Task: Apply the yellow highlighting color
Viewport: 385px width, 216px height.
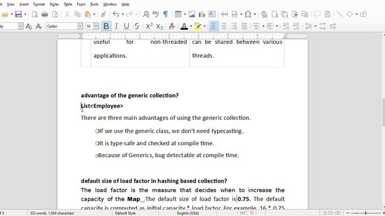Action: click(x=198, y=26)
